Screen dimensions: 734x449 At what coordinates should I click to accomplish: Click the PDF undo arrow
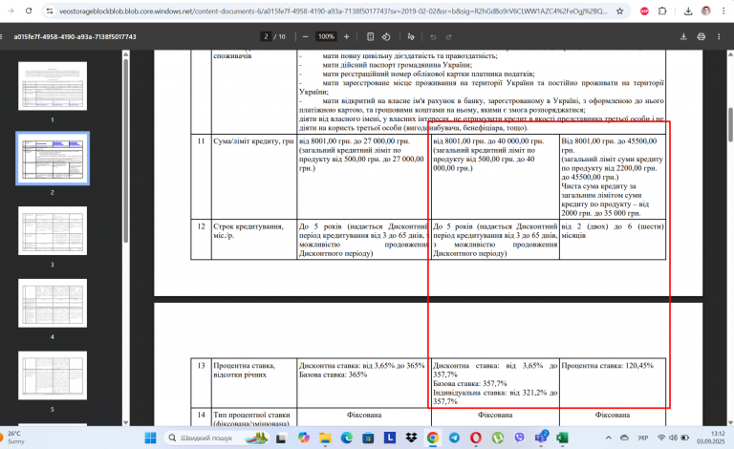tap(433, 36)
